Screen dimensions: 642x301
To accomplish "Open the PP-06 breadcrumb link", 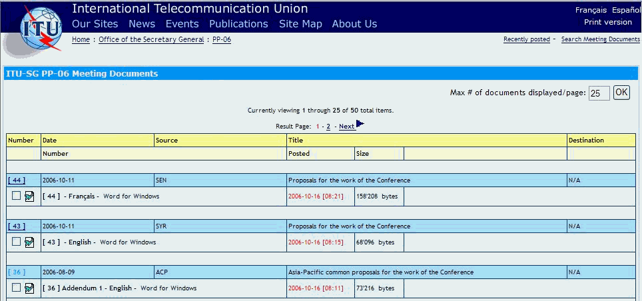I will (x=222, y=40).
